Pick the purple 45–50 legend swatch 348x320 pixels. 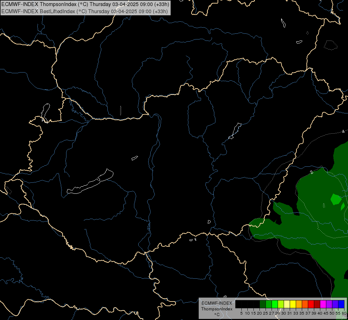(329, 304)
